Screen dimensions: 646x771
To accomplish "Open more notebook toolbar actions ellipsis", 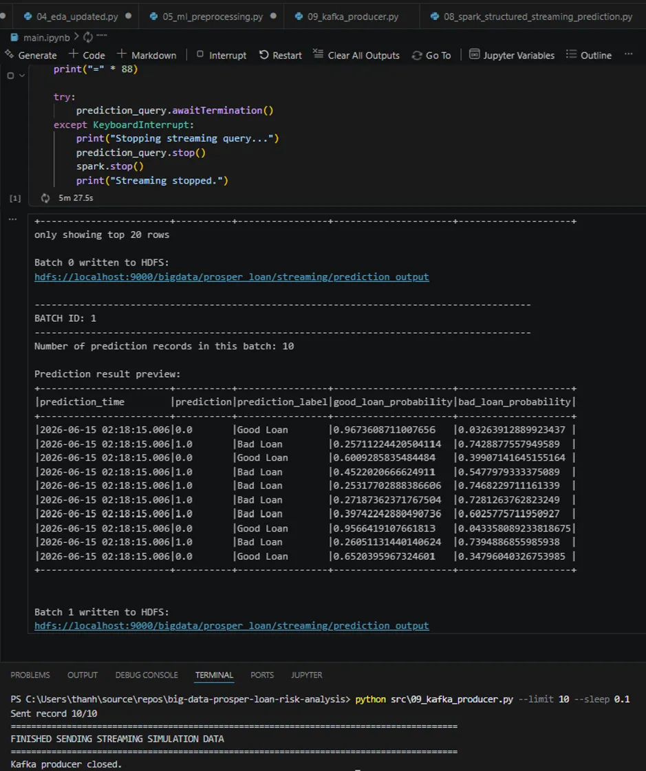I will pyautogui.click(x=628, y=54).
